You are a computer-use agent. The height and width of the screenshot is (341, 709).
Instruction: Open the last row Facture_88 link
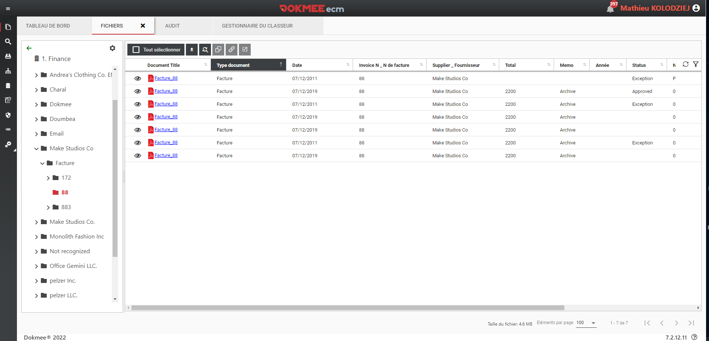pos(166,155)
